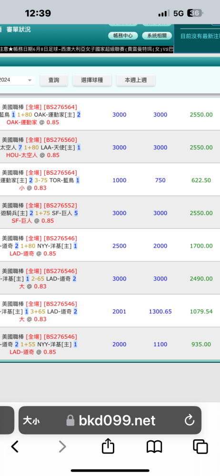Select the HOU-太空人 @ 0.85 bet row

[x=110, y=147]
